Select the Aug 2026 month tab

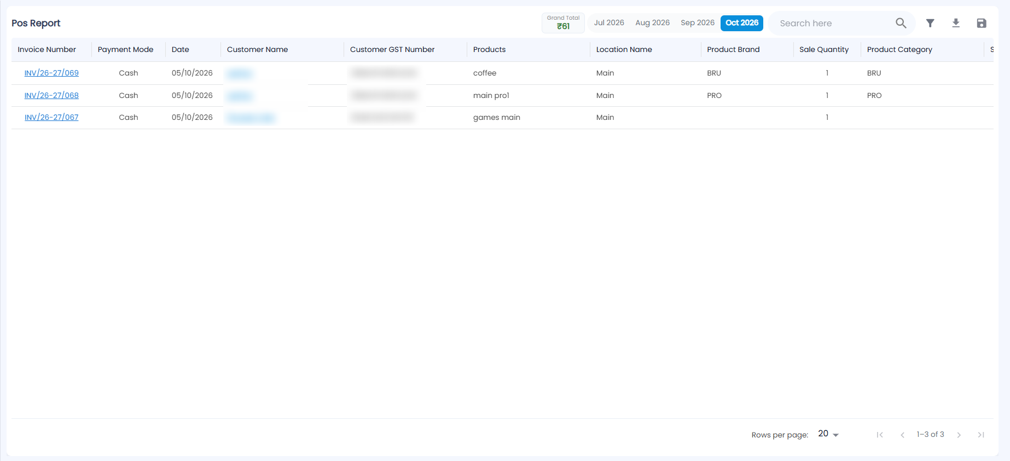(652, 23)
